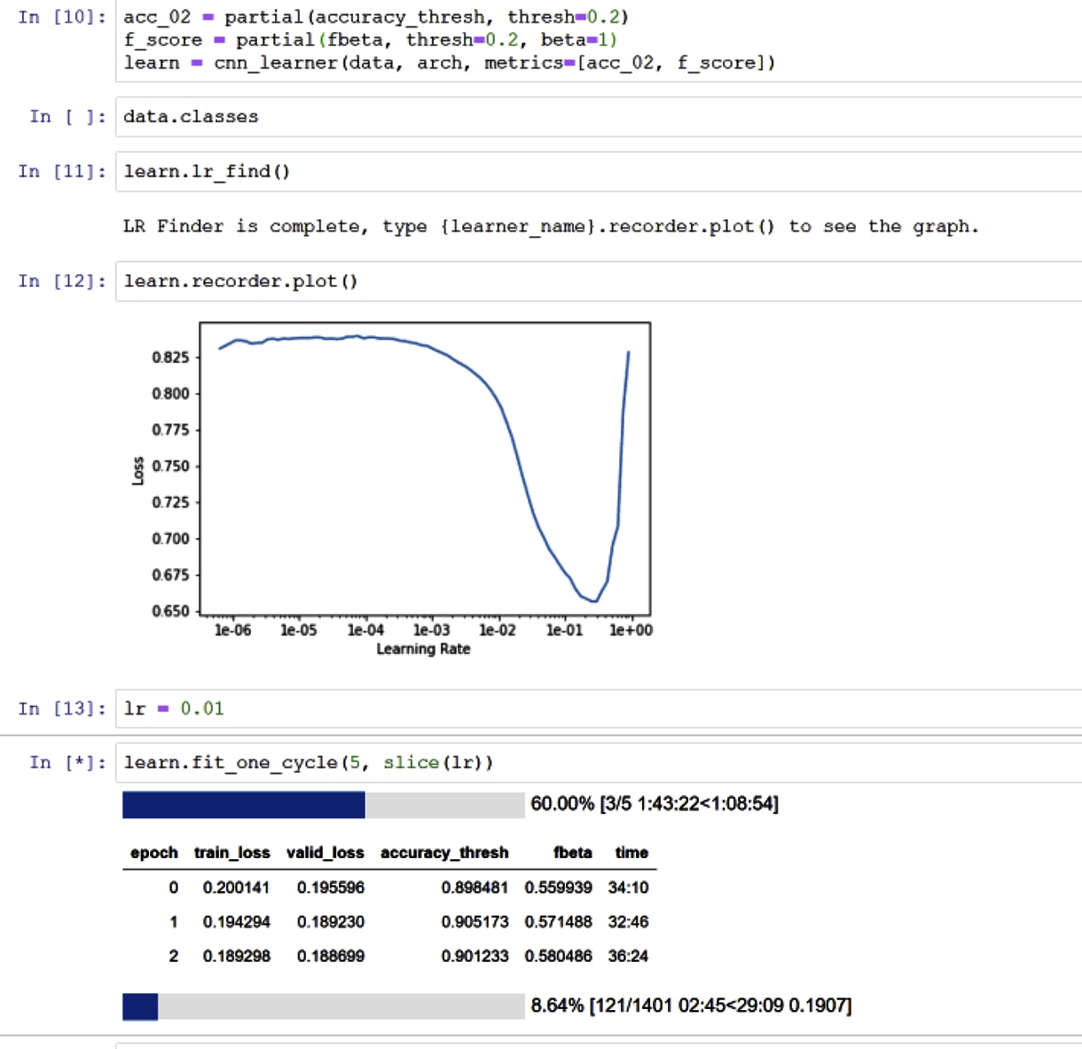Click the valid_loss column header
The height and width of the screenshot is (1049, 1082).
pos(325,853)
